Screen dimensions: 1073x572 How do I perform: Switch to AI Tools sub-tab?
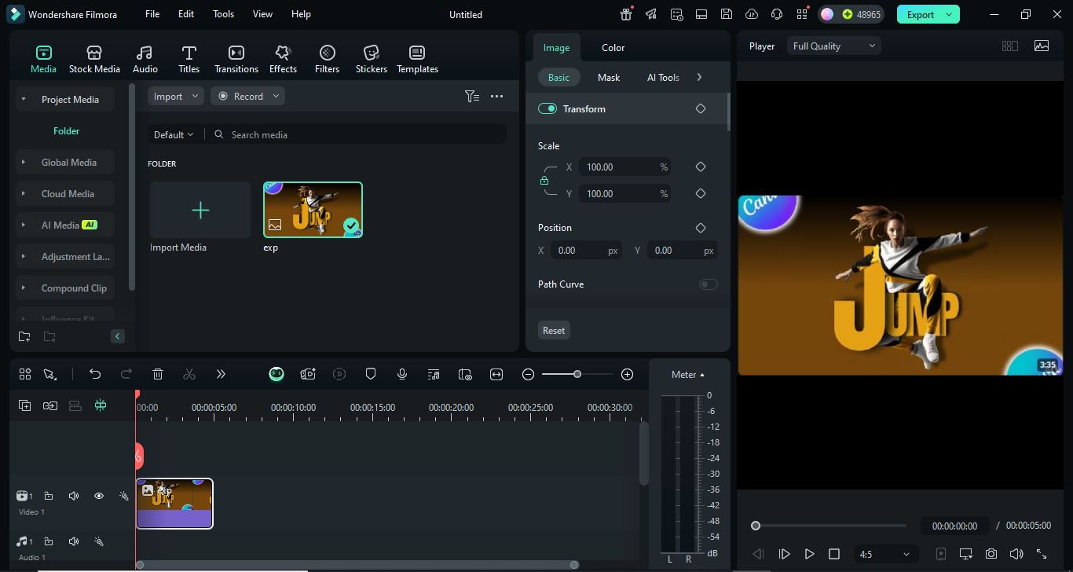(x=663, y=77)
